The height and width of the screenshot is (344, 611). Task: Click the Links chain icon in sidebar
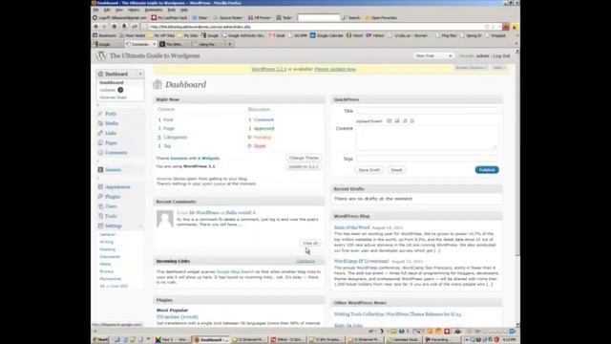click(100, 133)
